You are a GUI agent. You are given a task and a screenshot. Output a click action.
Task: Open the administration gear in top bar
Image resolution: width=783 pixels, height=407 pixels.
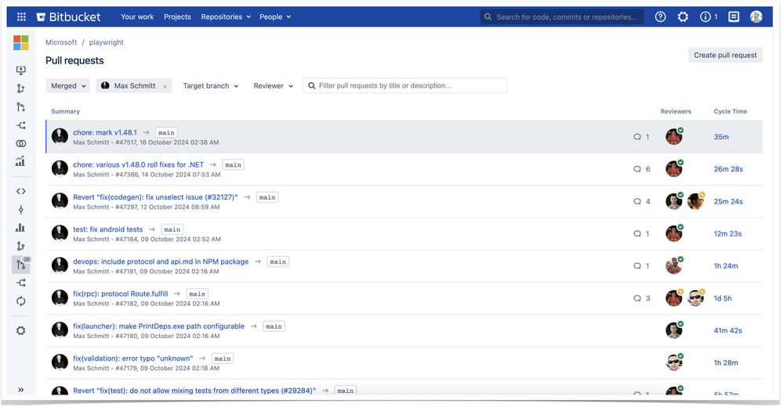683,17
